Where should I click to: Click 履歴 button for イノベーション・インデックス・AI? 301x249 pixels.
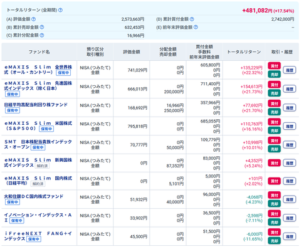coord(290,218)
